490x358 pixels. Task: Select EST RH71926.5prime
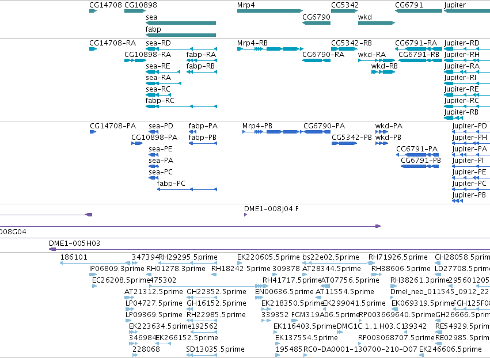click(x=371, y=263)
